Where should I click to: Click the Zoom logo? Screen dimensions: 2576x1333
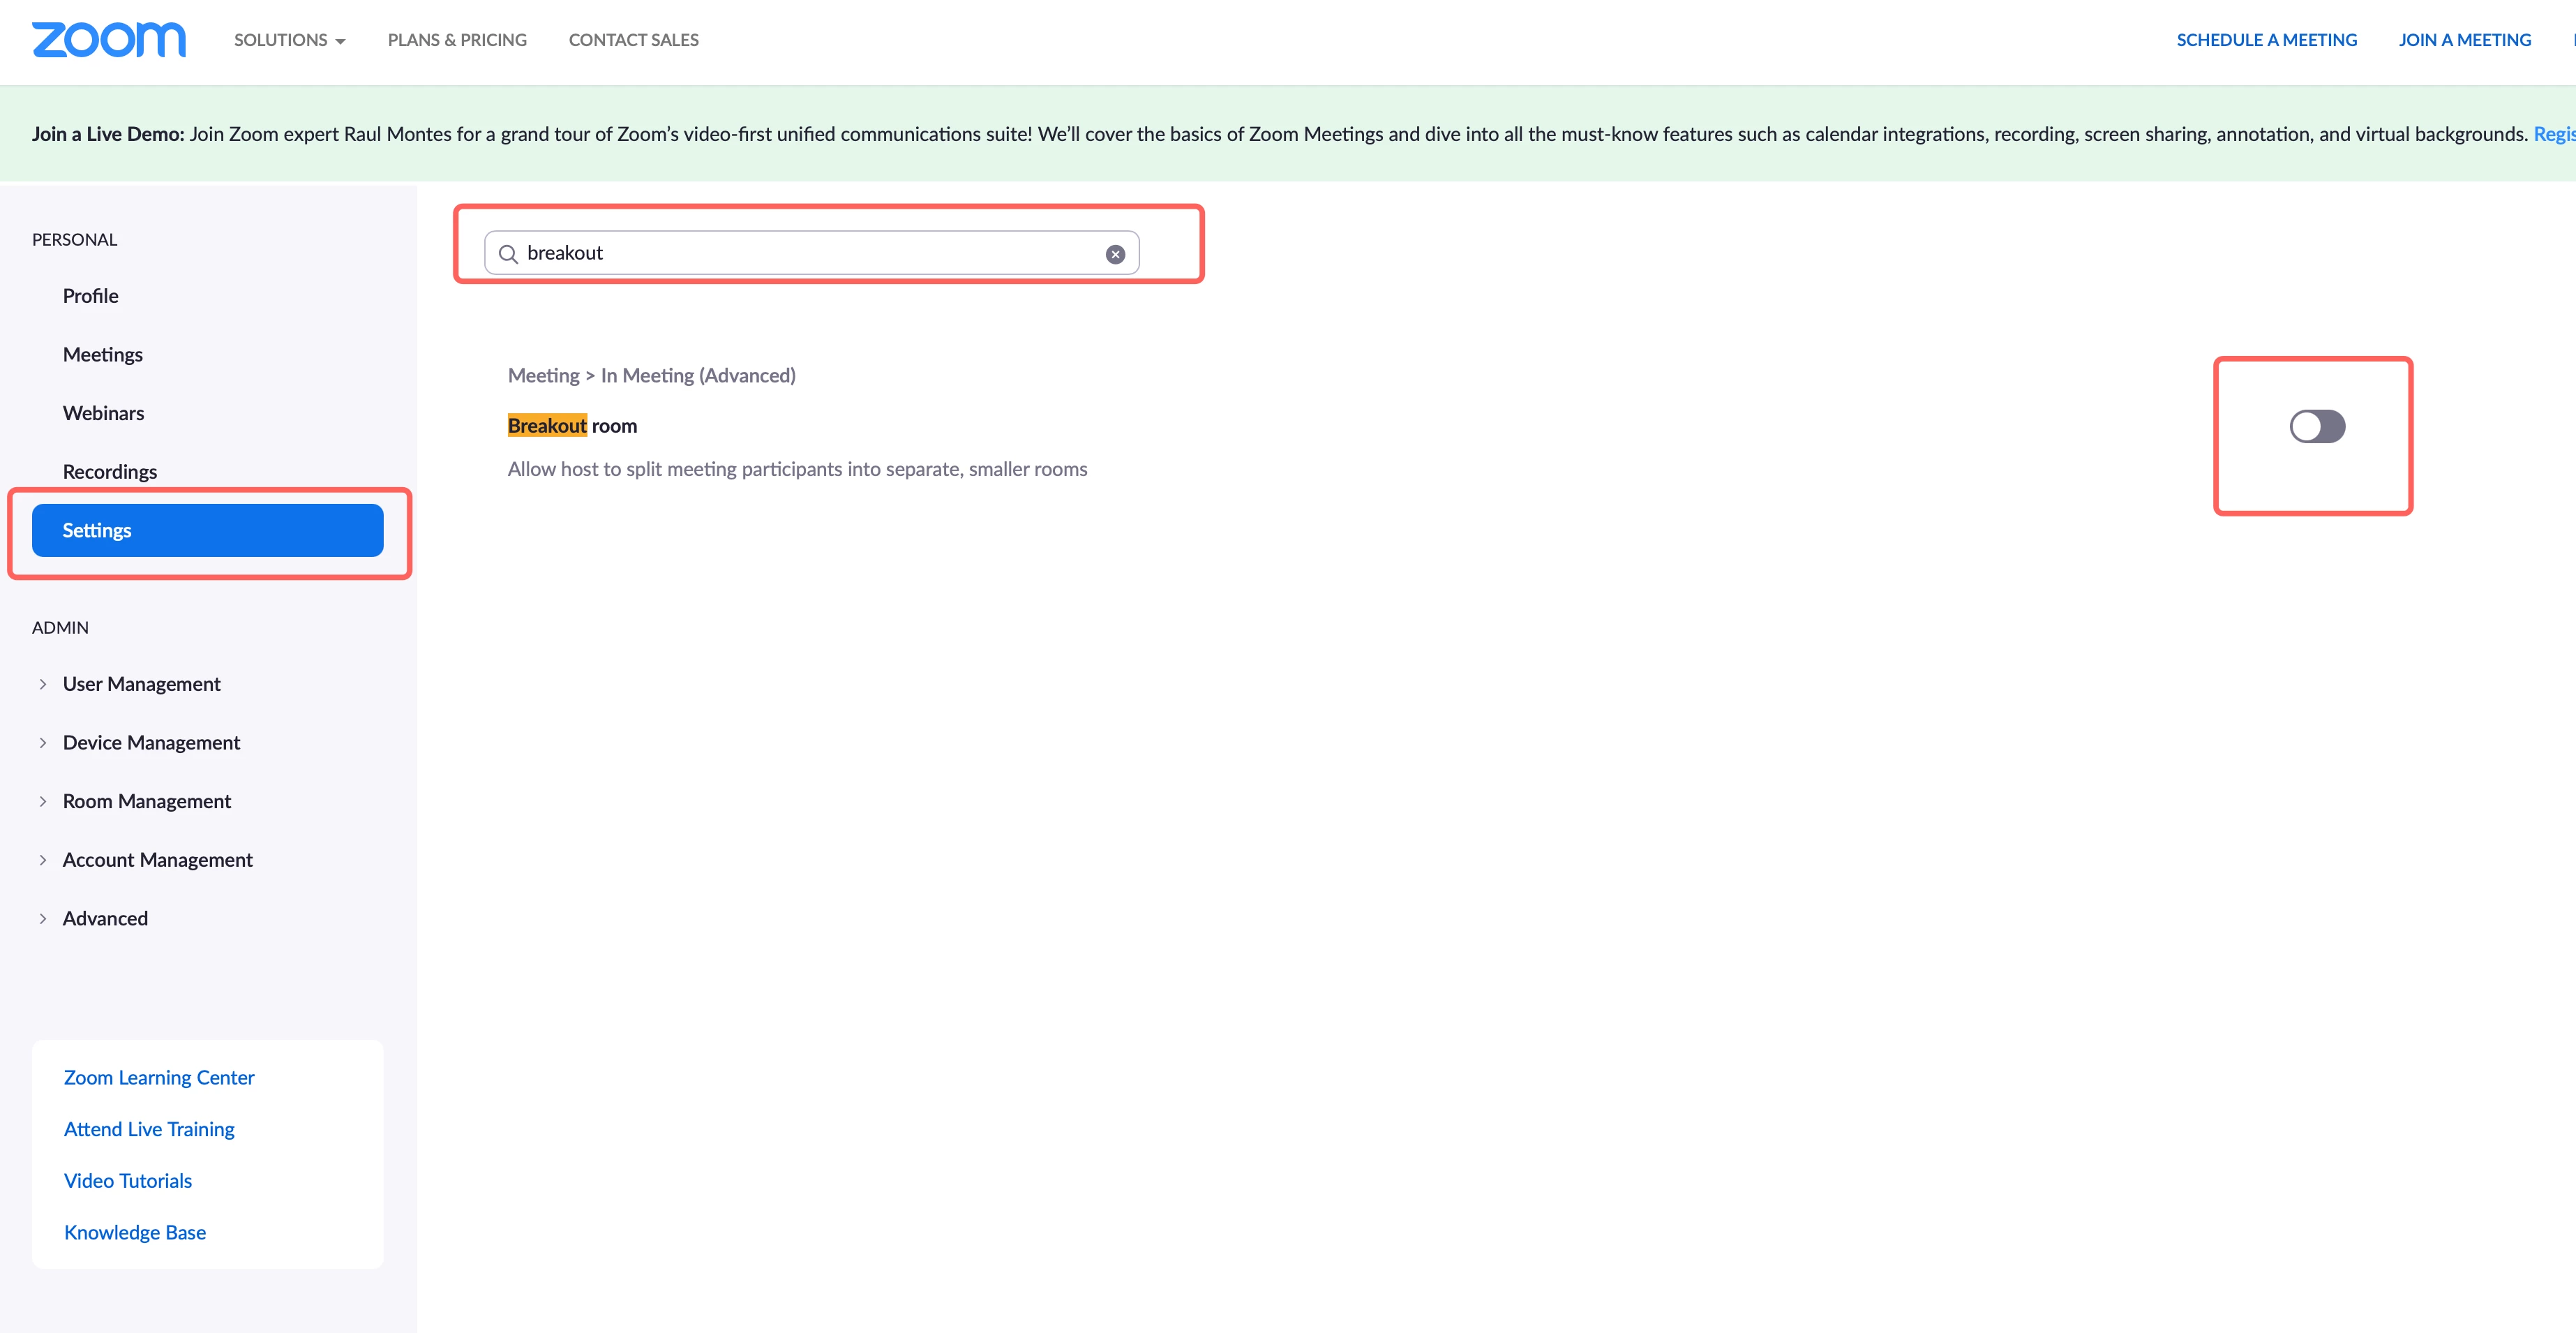108,40
